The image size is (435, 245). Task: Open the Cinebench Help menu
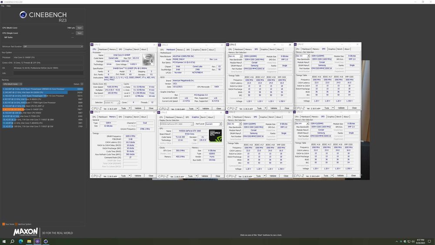click(x=9, y=6)
